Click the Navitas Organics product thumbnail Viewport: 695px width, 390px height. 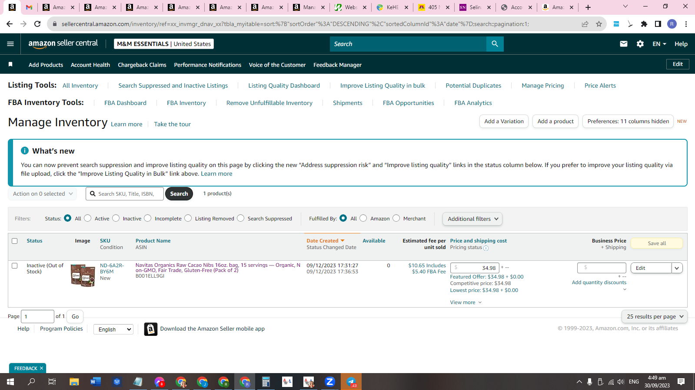tap(83, 275)
